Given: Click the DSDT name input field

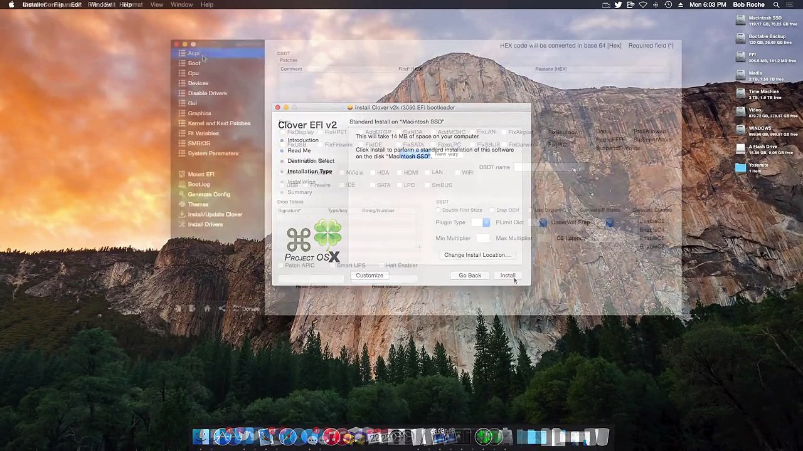Looking at the screenshot, I should pos(550,167).
